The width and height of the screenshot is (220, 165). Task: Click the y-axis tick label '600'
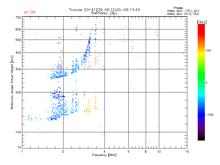tap(18, 29)
